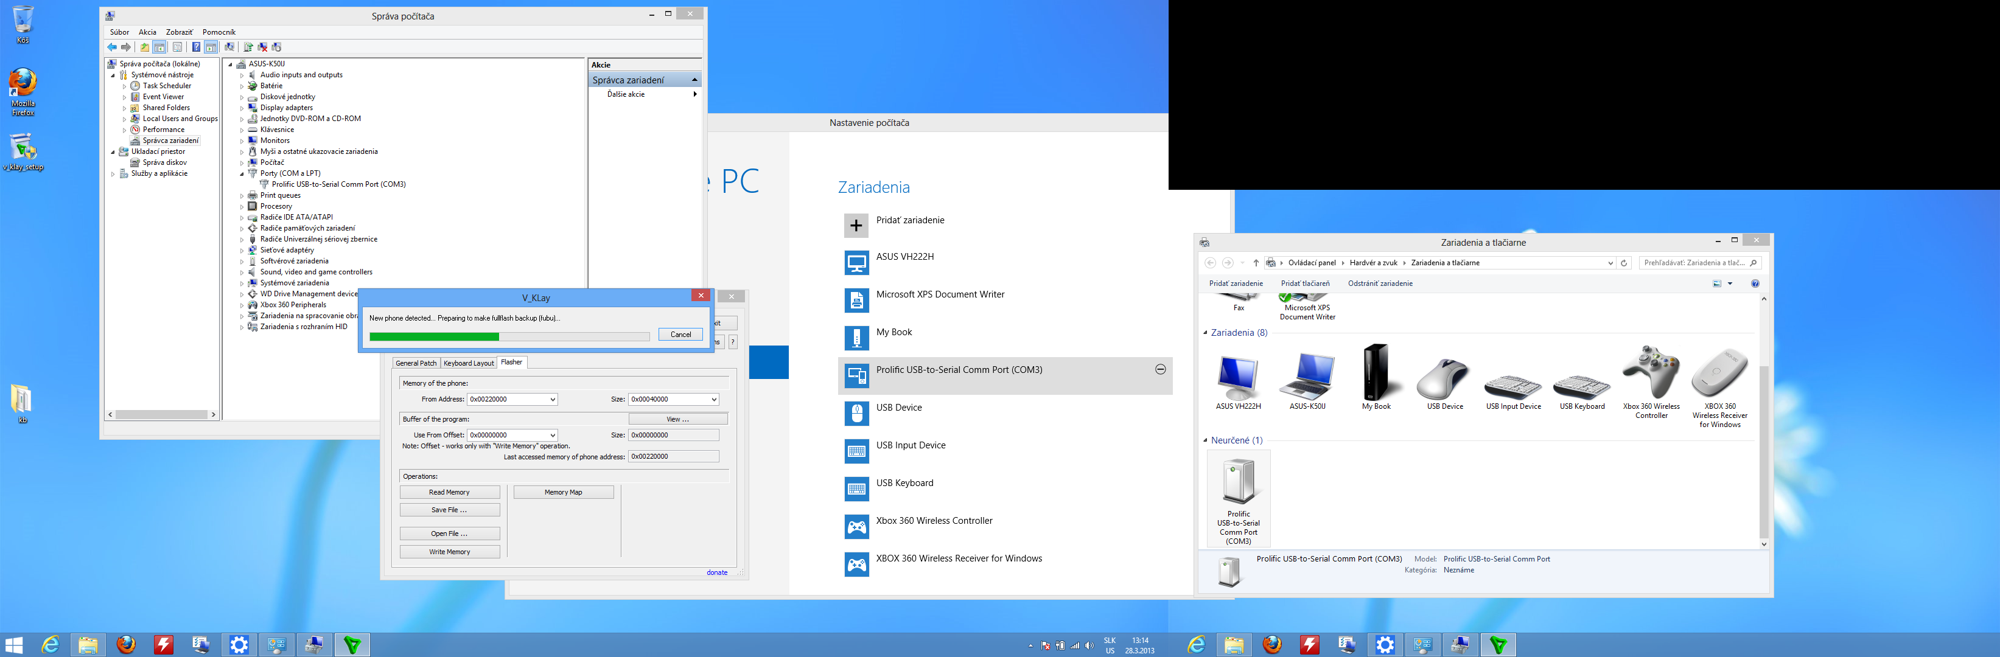Open Properties via the toolbar sheet icon
Image resolution: width=2000 pixels, height=657 pixels.
[178, 47]
